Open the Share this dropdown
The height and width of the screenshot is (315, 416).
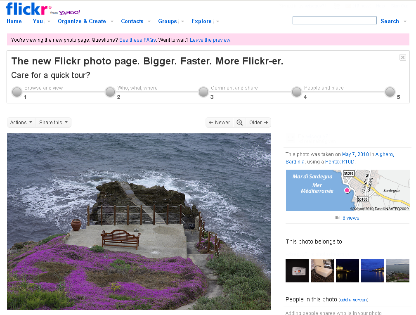click(x=53, y=122)
